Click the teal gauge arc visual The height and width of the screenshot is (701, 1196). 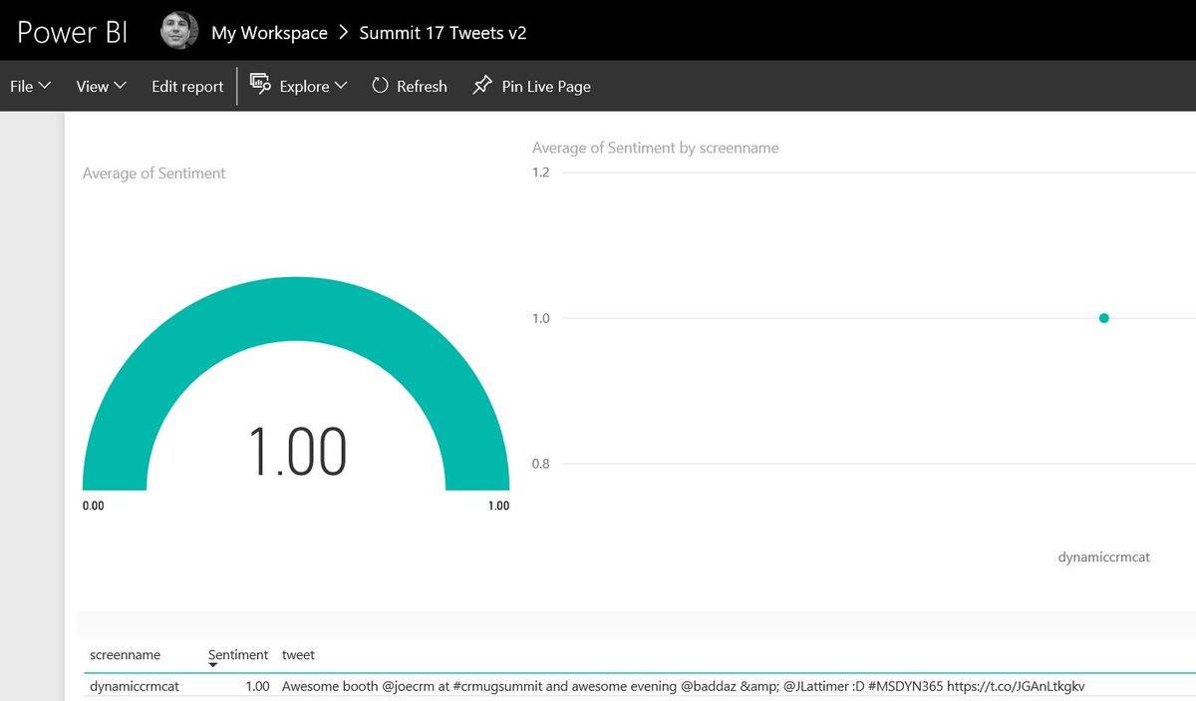coord(296,299)
